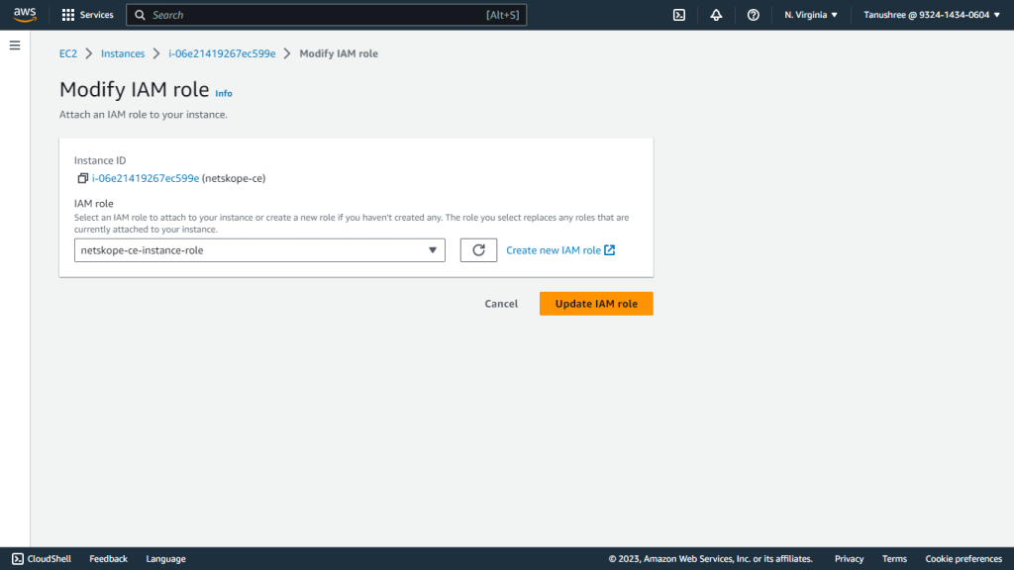Click Create new IAM role link

click(560, 250)
